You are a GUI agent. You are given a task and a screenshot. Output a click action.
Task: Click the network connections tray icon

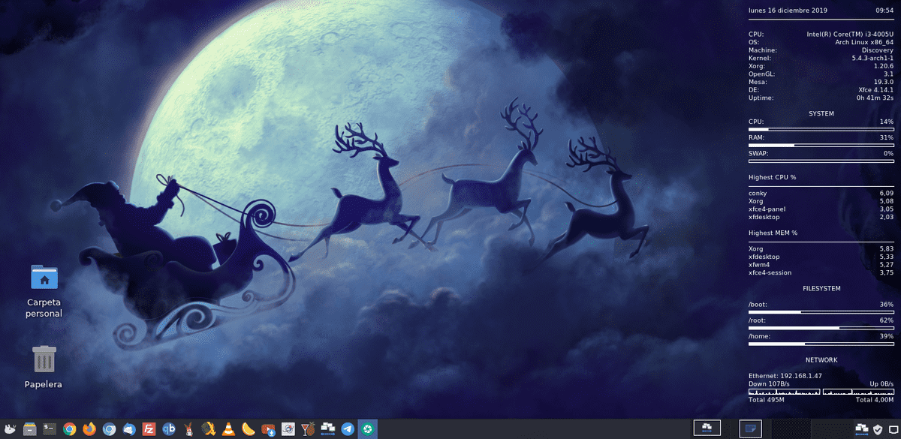coord(861,429)
